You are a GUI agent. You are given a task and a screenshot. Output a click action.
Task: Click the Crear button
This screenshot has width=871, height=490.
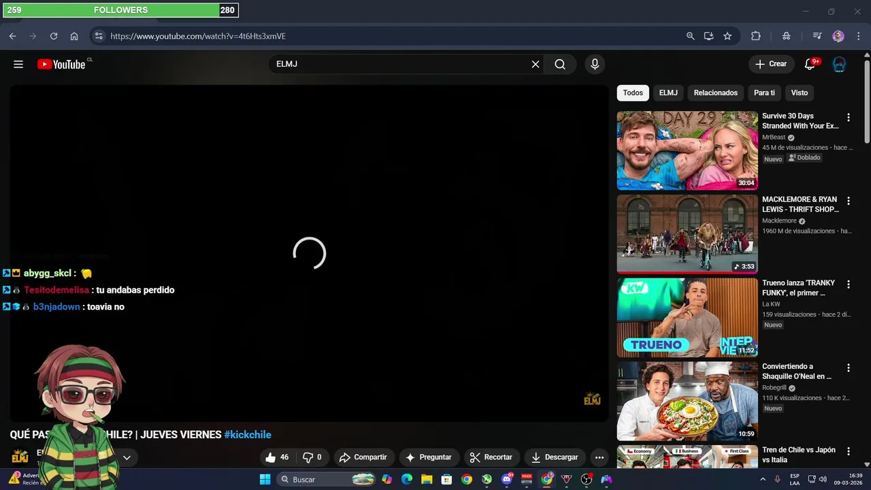(x=771, y=64)
